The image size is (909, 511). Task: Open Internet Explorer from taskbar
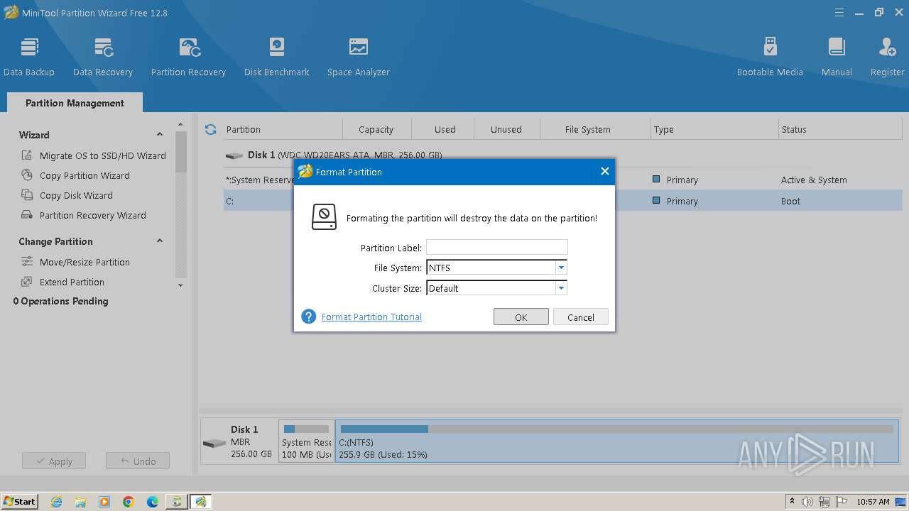pyautogui.click(x=57, y=502)
